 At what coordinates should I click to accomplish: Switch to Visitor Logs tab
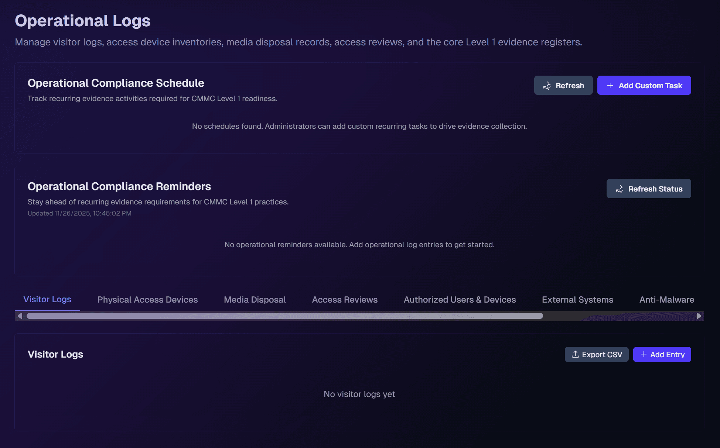(x=47, y=299)
